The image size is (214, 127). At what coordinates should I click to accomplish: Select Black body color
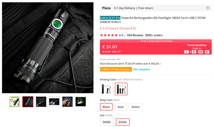106,107
